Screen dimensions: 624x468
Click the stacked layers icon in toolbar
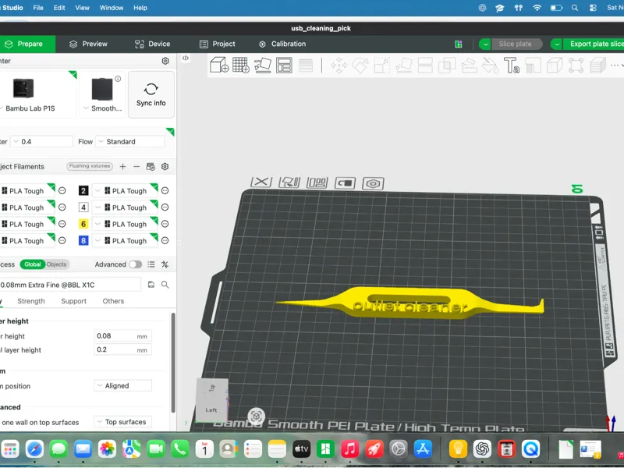[x=597, y=66]
